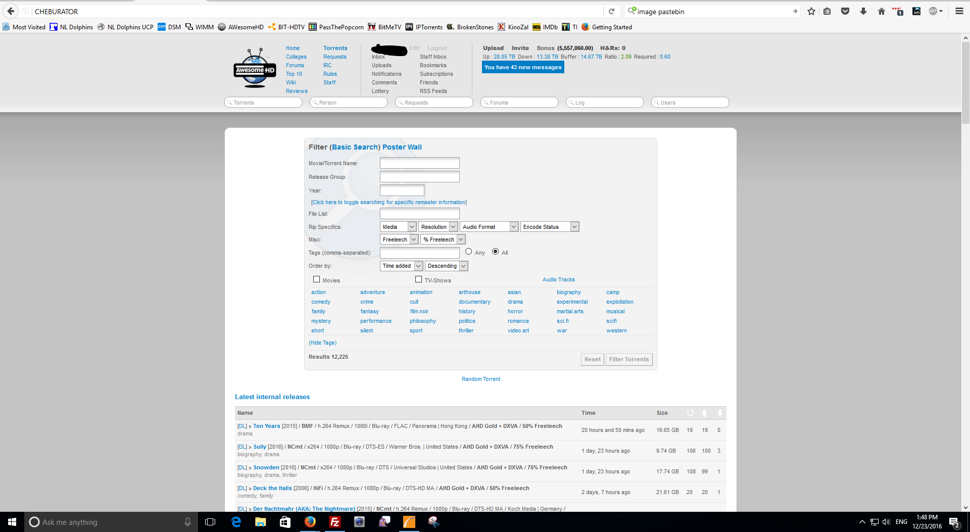Open Torrents in site navigation
This screenshot has width=970, height=532.
tap(335, 48)
